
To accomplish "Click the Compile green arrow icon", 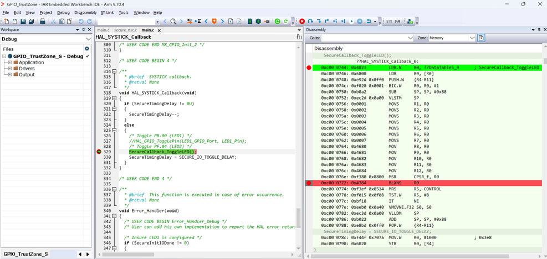I will pyautogui.click(x=250, y=21).
